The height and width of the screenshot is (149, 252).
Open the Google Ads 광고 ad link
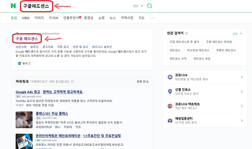28,92
